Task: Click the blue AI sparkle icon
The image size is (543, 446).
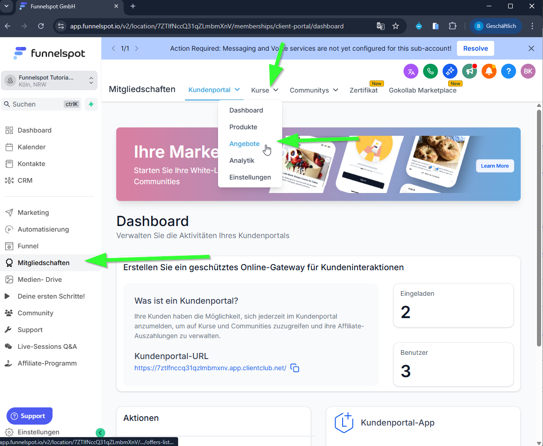Action: point(450,71)
